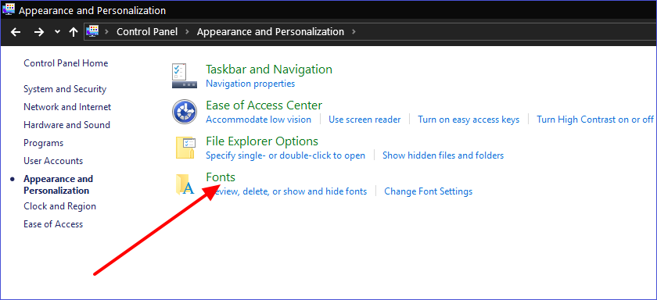Image resolution: width=657 pixels, height=300 pixels.
Task: Open Ease of Access sidebar link
Action: click(x=53, y=224)
